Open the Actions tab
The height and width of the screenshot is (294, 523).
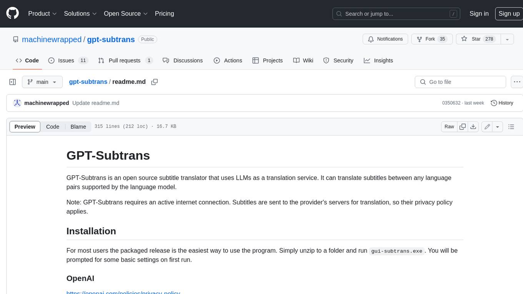tap(228, 60)
